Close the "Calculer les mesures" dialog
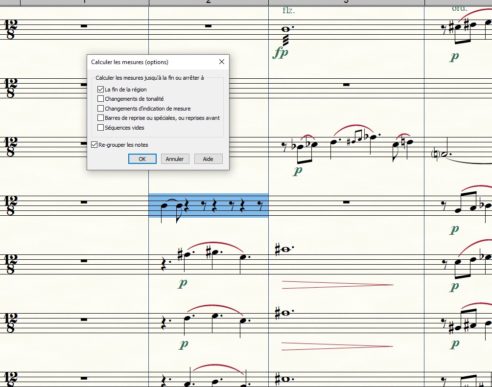This screenshot has height=387, width=492. 222,62
